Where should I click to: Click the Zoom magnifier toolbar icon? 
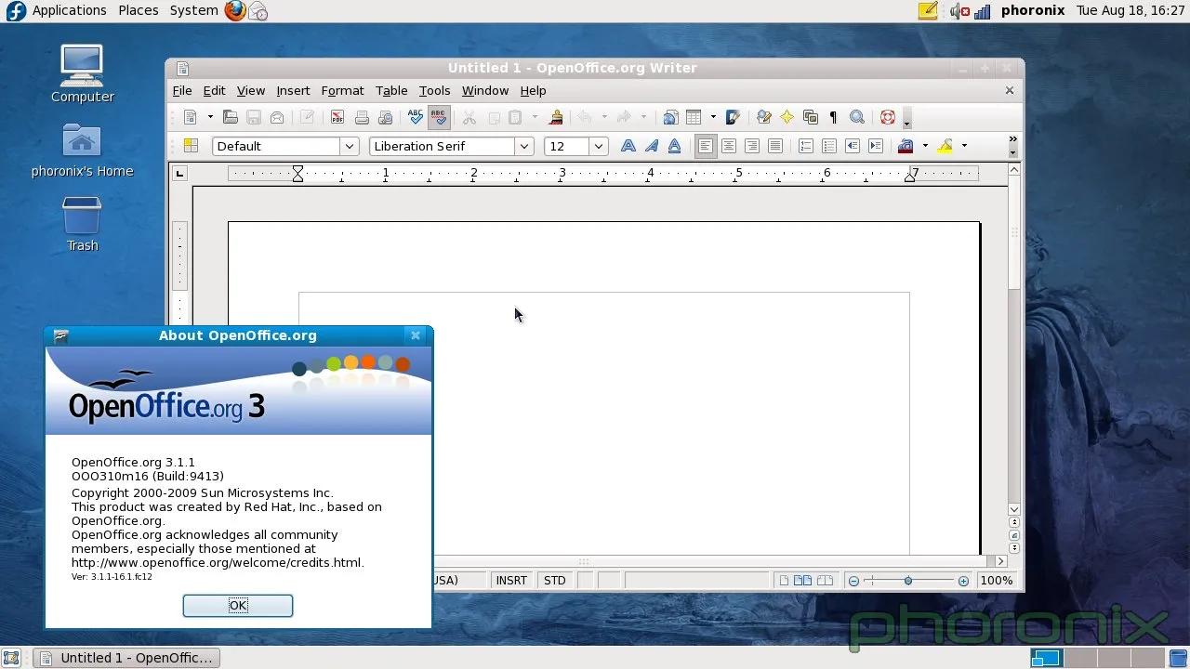(x=857, y=117)
